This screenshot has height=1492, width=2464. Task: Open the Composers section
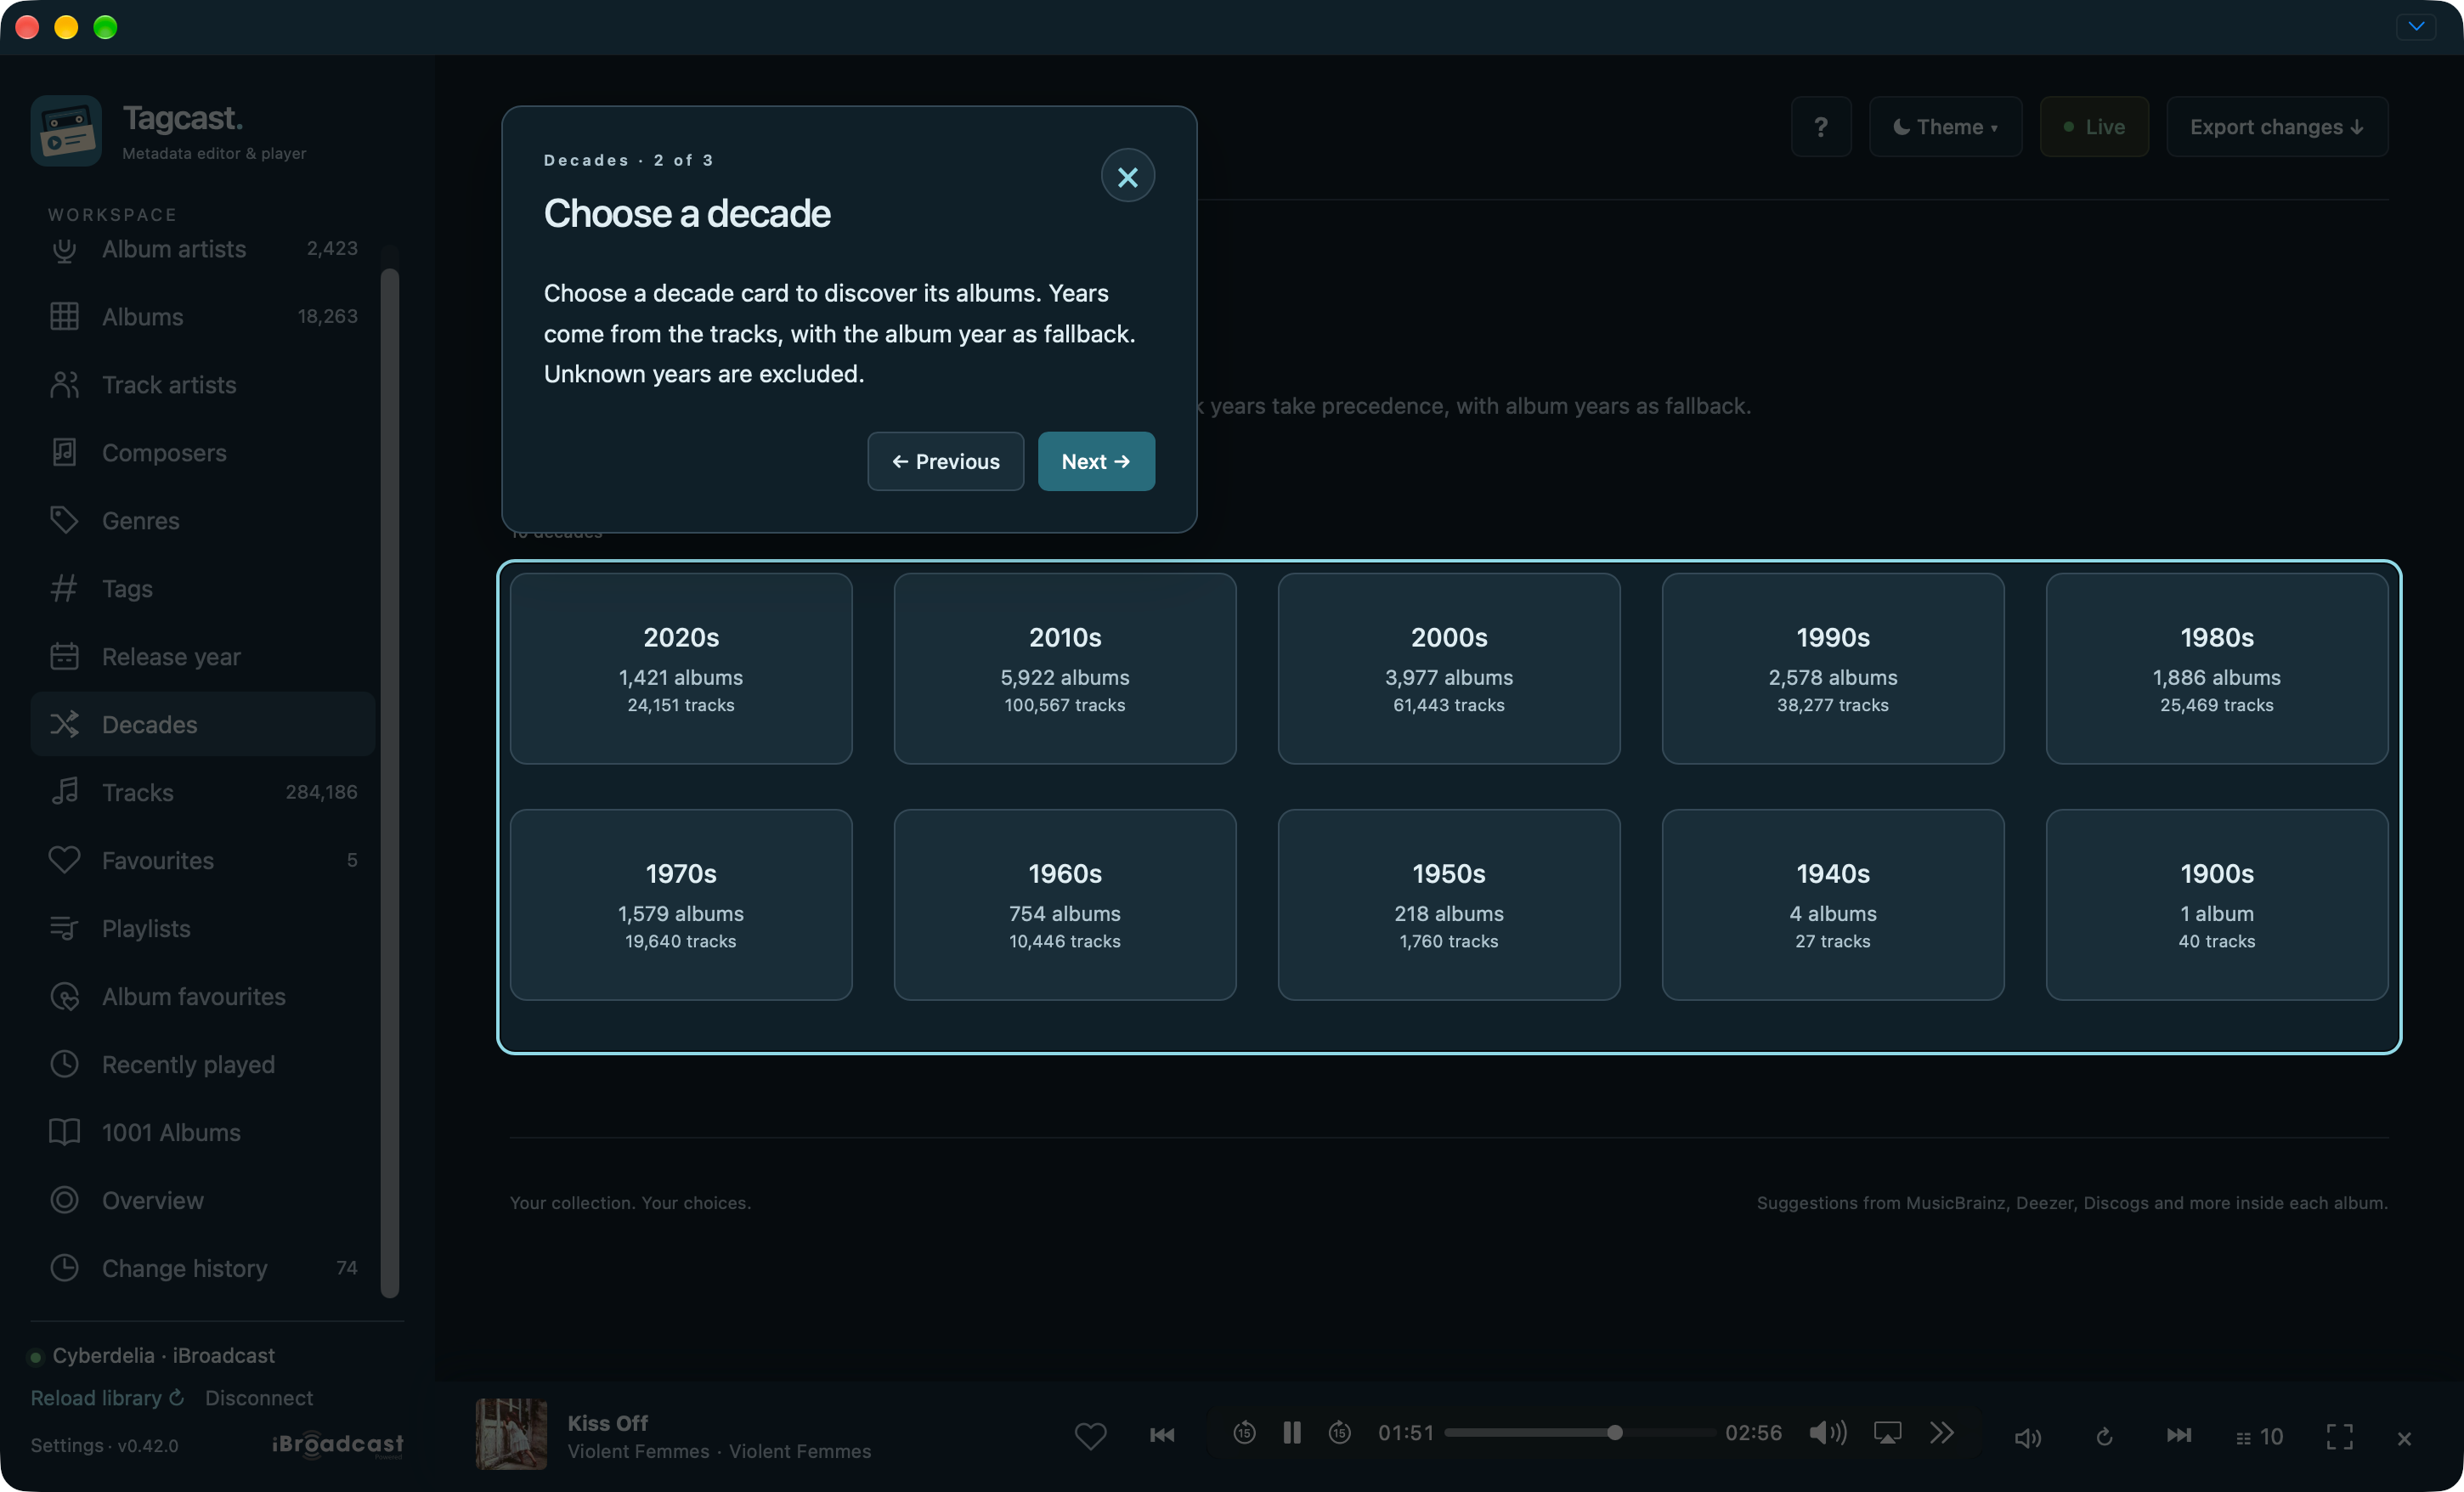pos(203,453)
